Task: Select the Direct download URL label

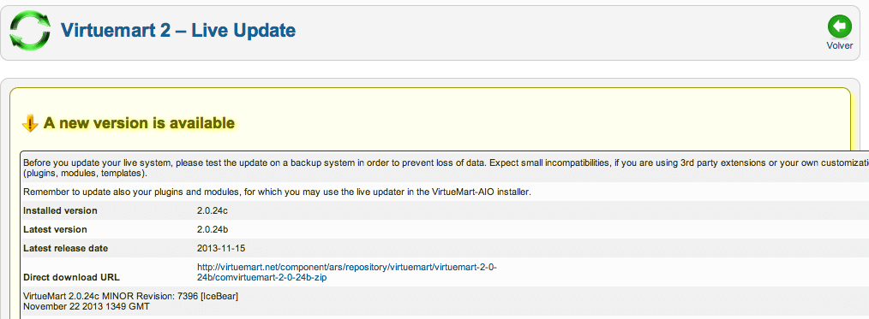Action: point(71,278)
